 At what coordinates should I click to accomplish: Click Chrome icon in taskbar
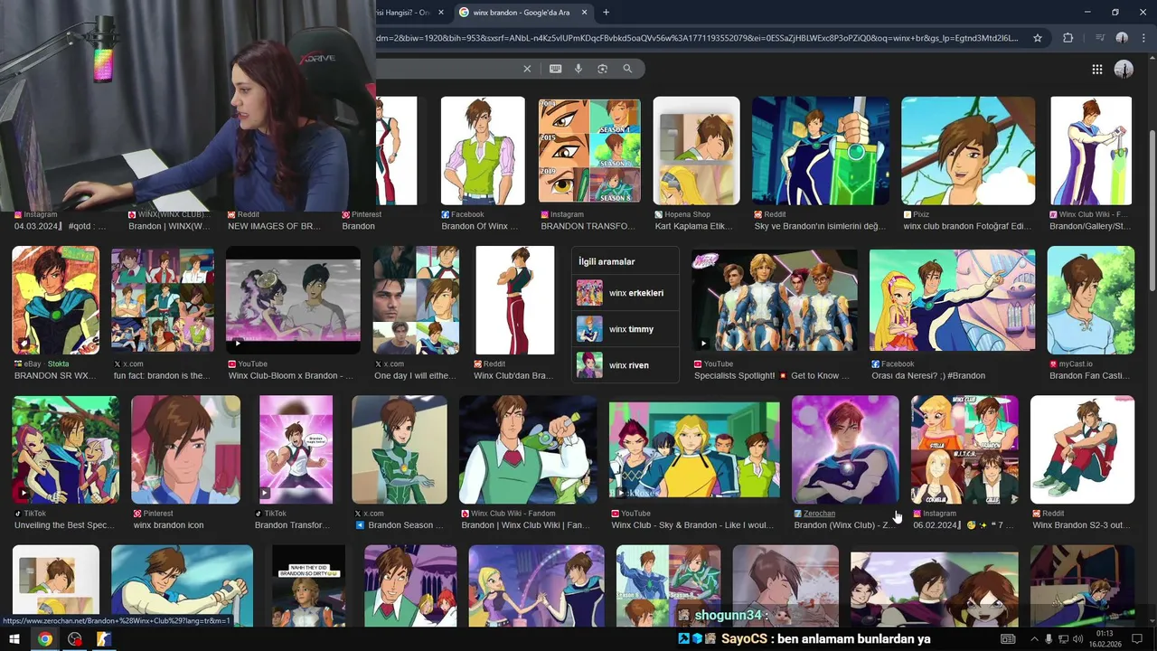pyautogui.click(x=44, y=639)
